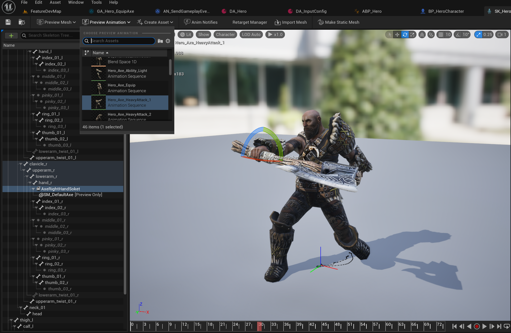
Task: Toggle scale snapping icon
Action: click(478, 34)
